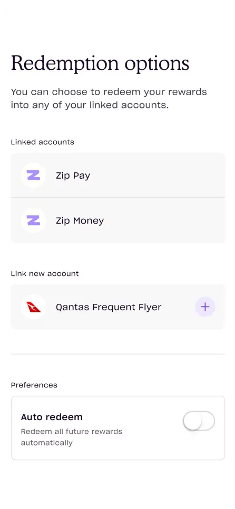Image resolution: width=235 pixels, height=509 pixels.
Task: Click the Linked accounts section label
Action: pos(42,142)
